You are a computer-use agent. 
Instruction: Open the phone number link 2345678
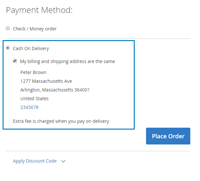click(x=29, y=107)
